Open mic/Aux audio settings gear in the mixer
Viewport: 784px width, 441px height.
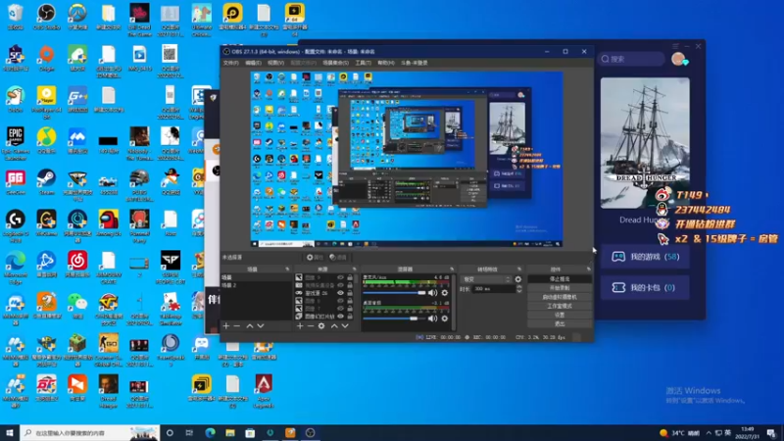(445, 293)
